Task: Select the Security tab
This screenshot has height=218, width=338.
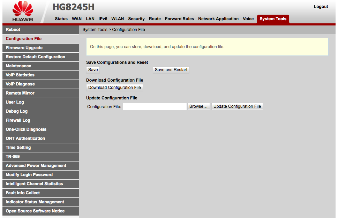Action: pos(136,19)
